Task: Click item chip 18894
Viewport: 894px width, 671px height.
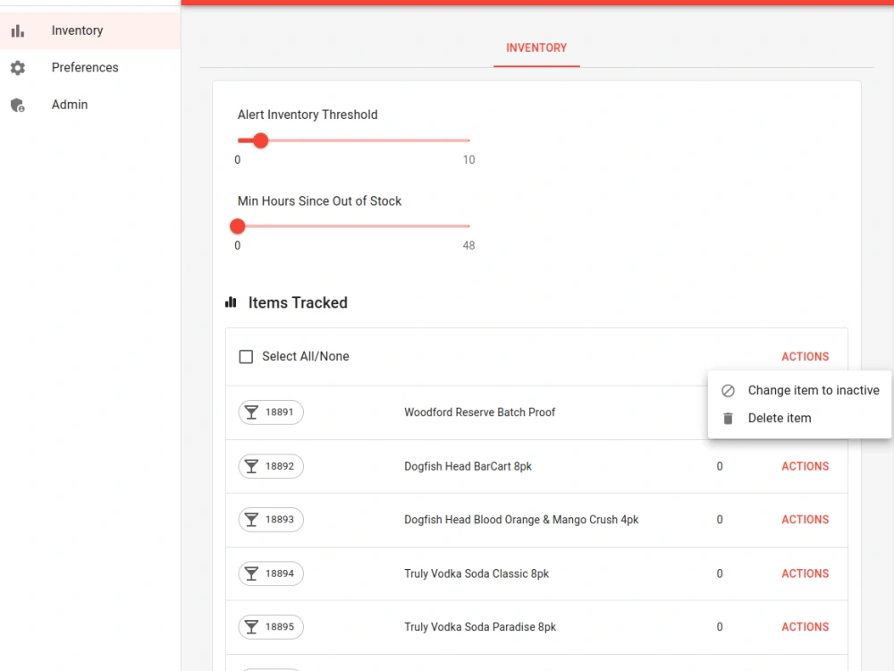Action: point(271,573)
